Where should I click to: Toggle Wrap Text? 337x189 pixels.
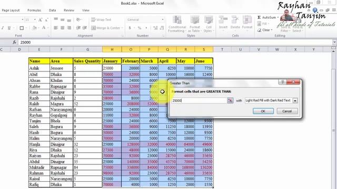click(101, 20)
